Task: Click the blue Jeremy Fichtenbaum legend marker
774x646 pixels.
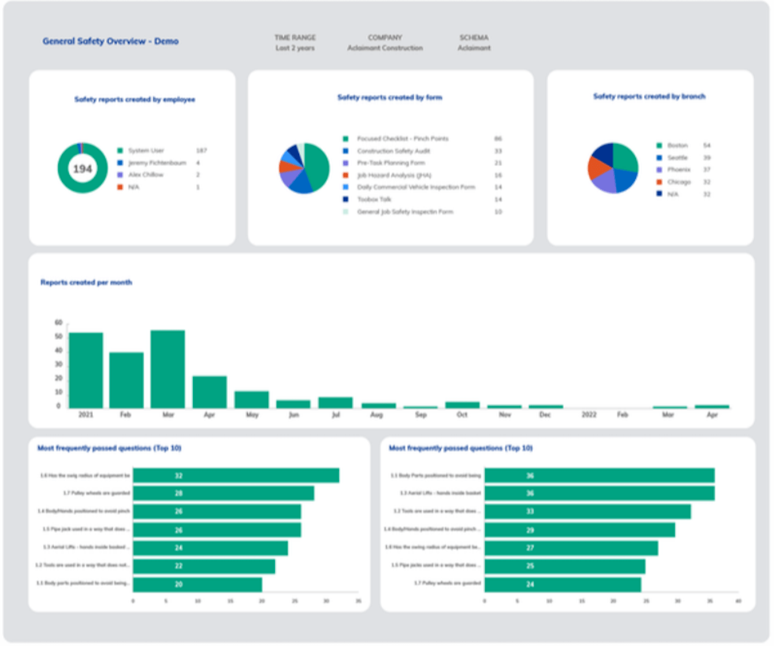Action: pyautogui.click(x=120, y=162)
